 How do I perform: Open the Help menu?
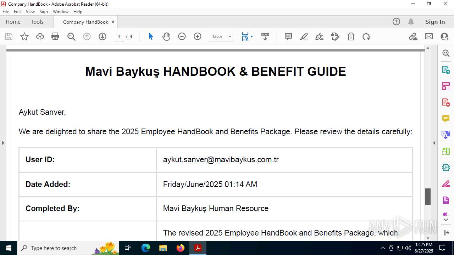[x=78, y=12]
